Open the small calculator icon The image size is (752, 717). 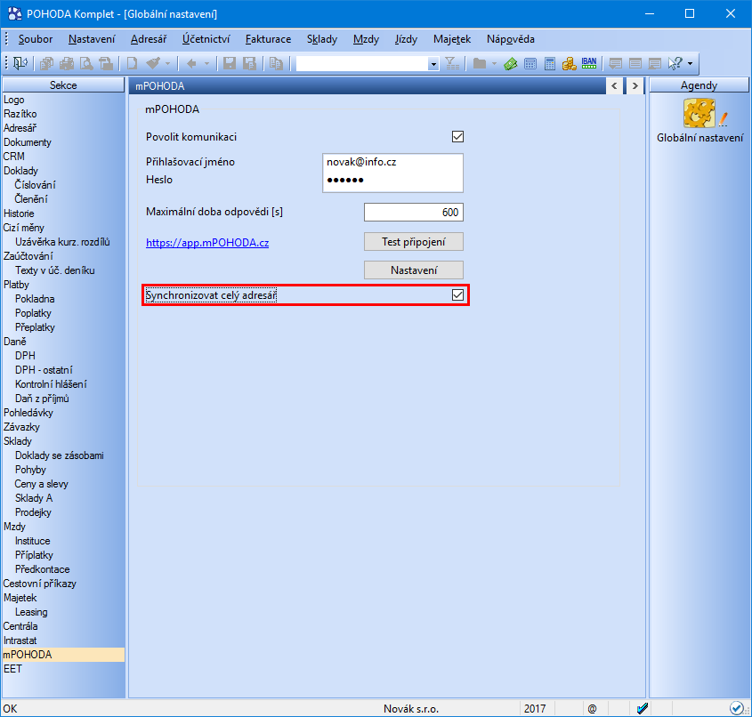pos(530,63)
